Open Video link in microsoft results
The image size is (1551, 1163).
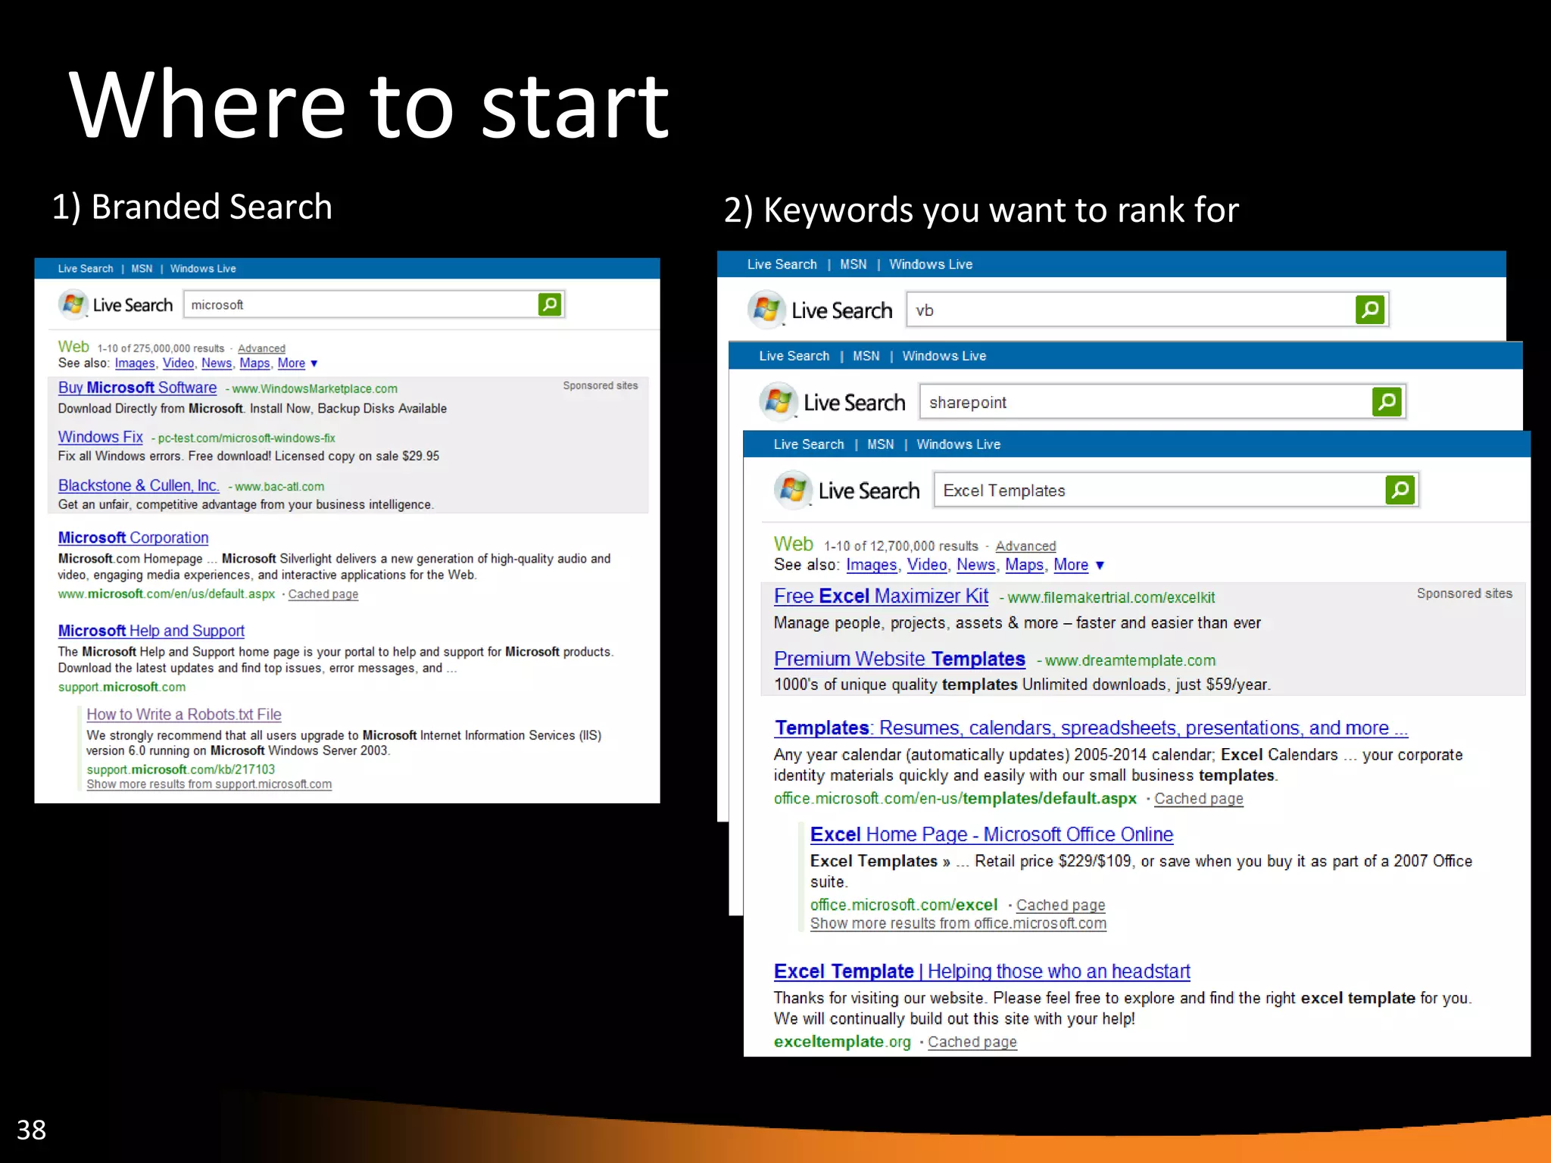click(x=178, y=363)
